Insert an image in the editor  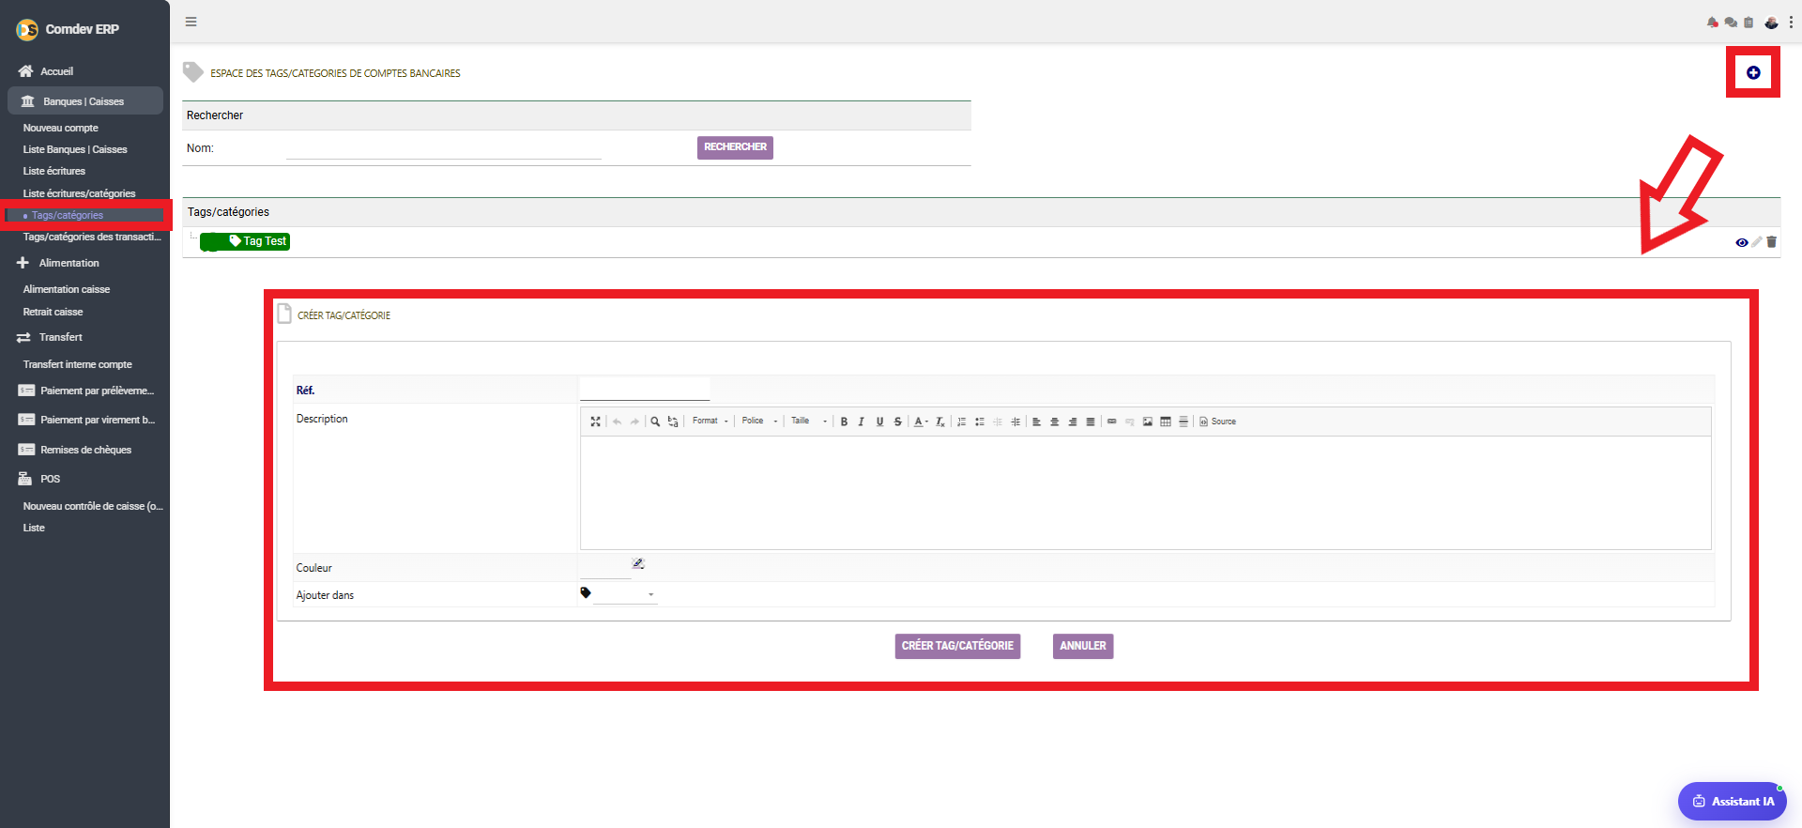[x=1147, y=422]
